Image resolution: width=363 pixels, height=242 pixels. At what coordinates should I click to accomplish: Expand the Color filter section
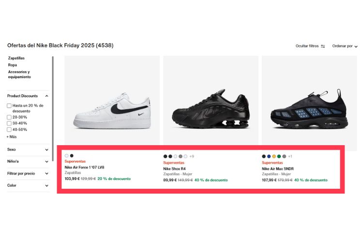tap(46, 185)
